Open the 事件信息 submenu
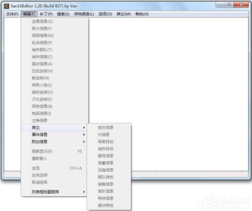The width and height of the screenshot is (252, 211). pos(55,135)
